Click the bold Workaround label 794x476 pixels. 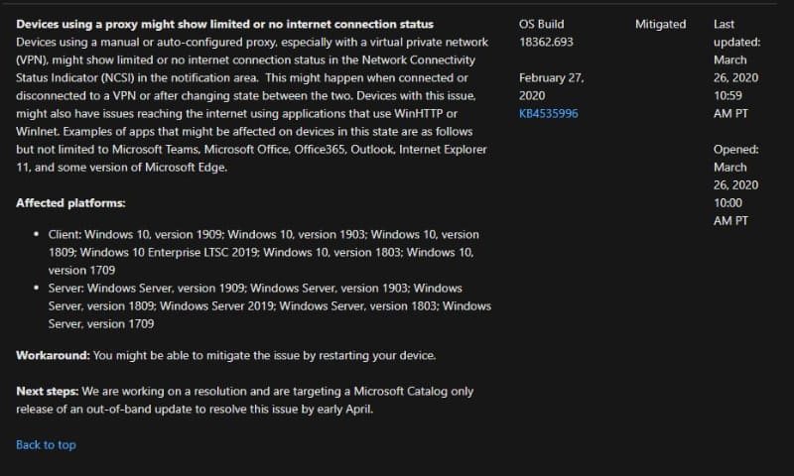tap(53, 355)
